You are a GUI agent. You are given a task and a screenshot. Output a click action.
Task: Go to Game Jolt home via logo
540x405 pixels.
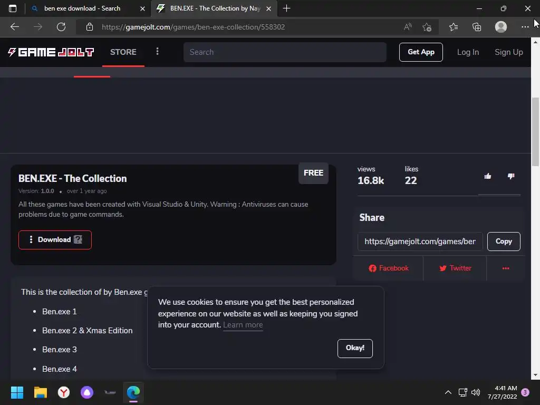51,52
